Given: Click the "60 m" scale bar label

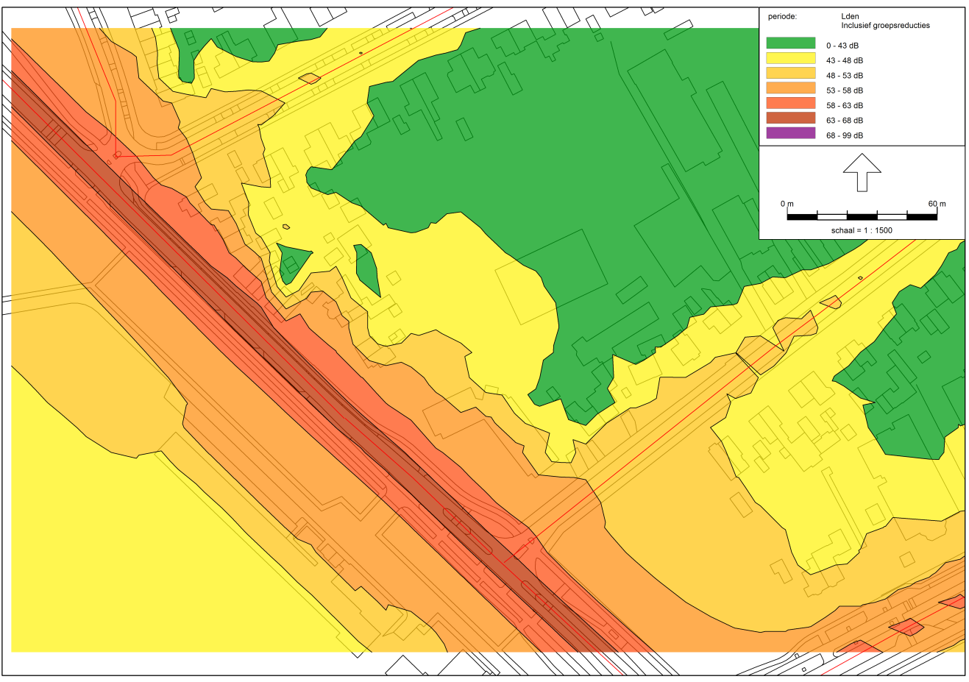Looking at the screenshot, I should [x=937, y=204].
